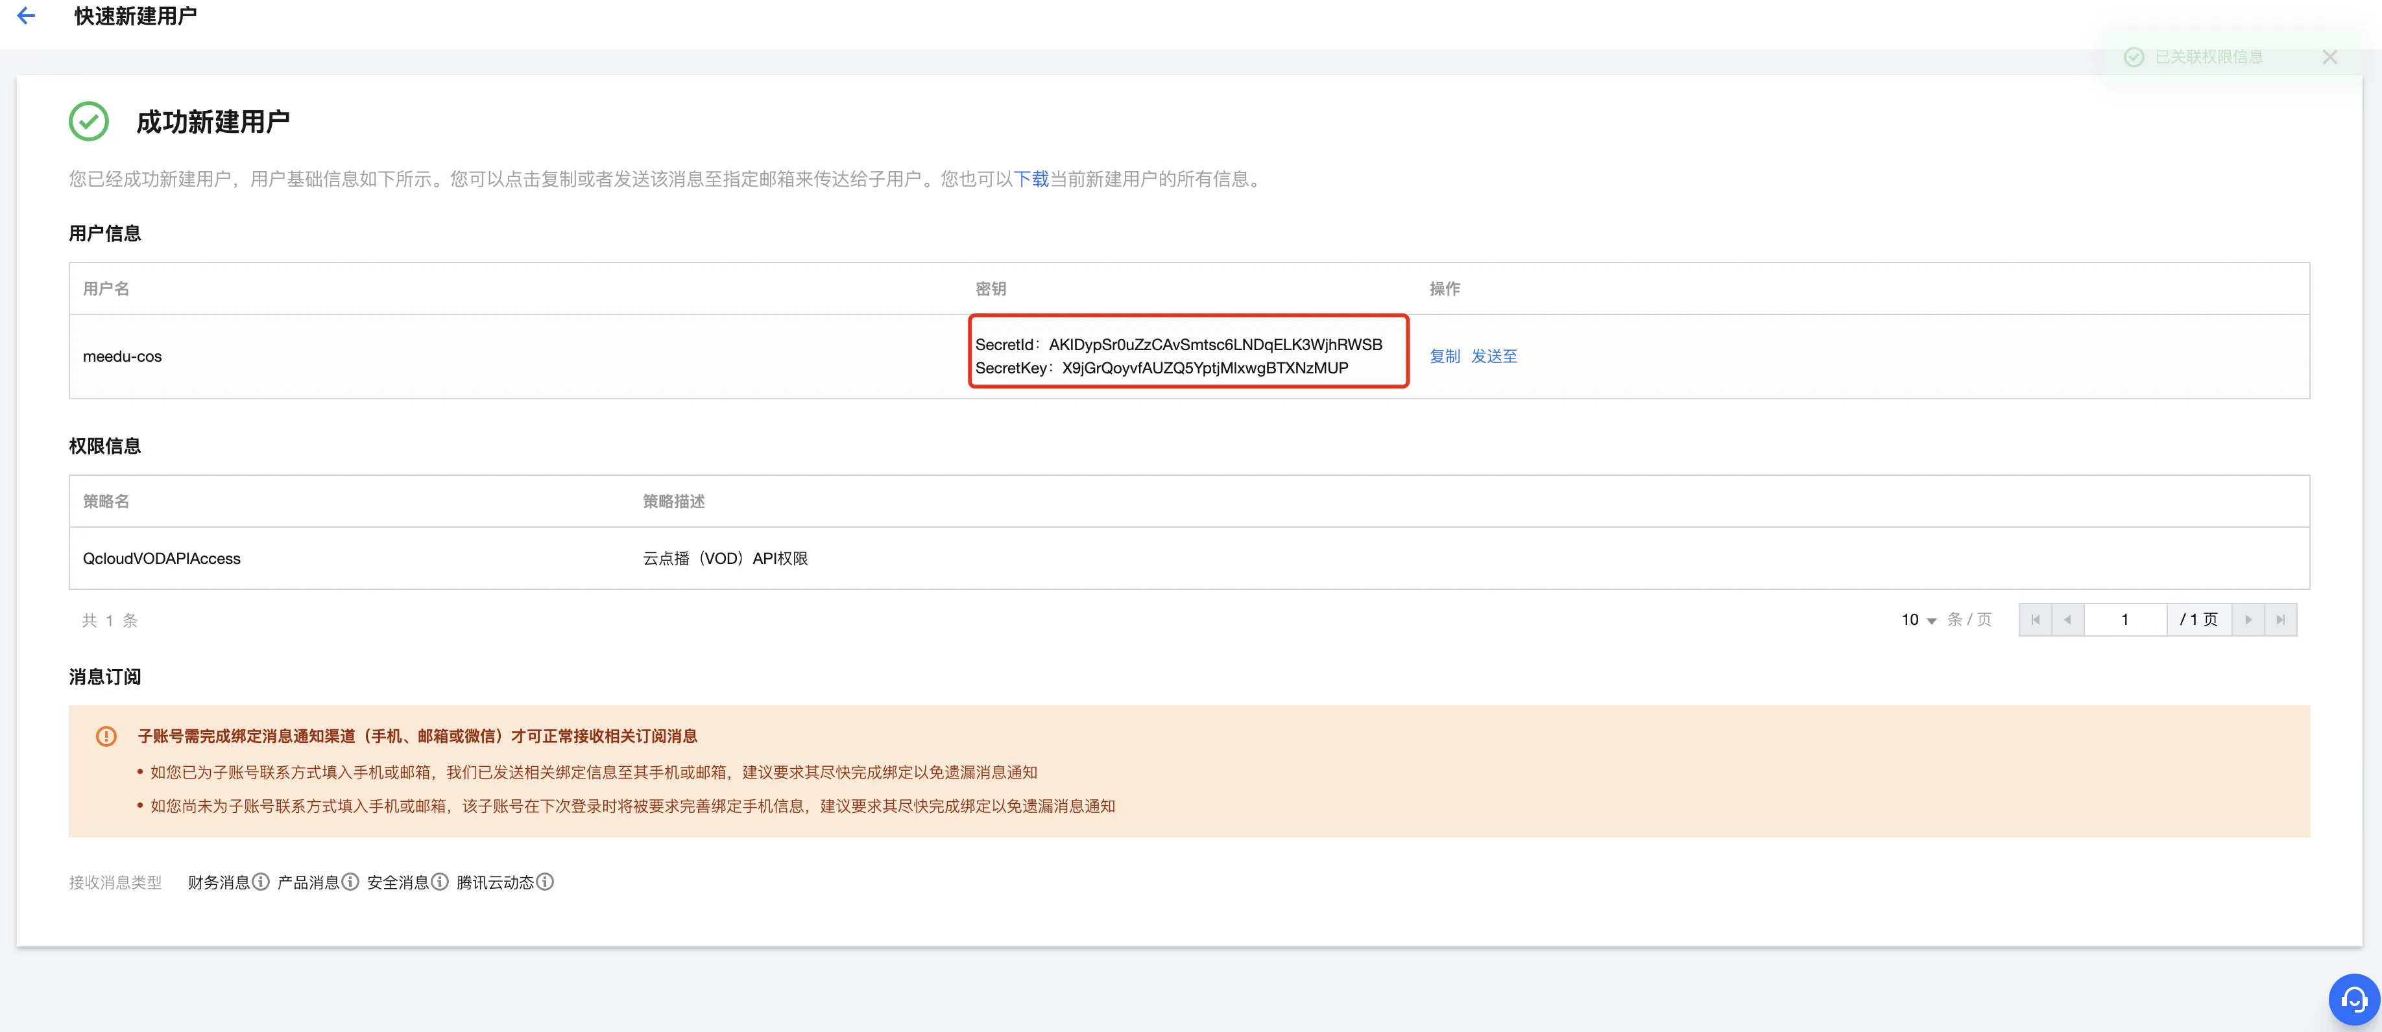This screenshot has width=2382, height=1032.
Task: Click the SecretKey value text
Action: pos(1205,368)
